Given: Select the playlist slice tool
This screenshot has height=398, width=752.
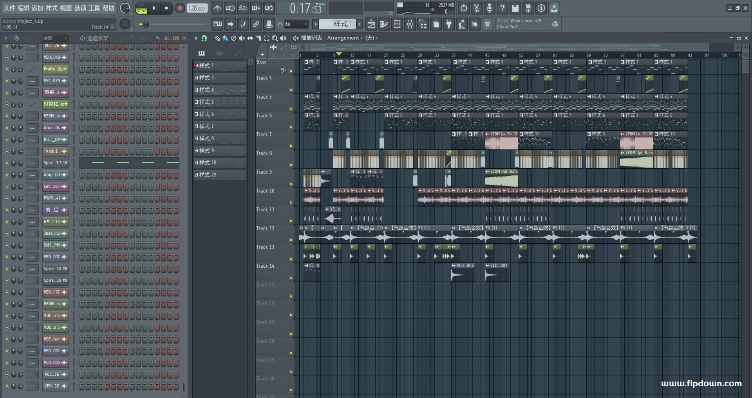Looking at the screenshot, I should pyautogui.click(x=258, y=38).
